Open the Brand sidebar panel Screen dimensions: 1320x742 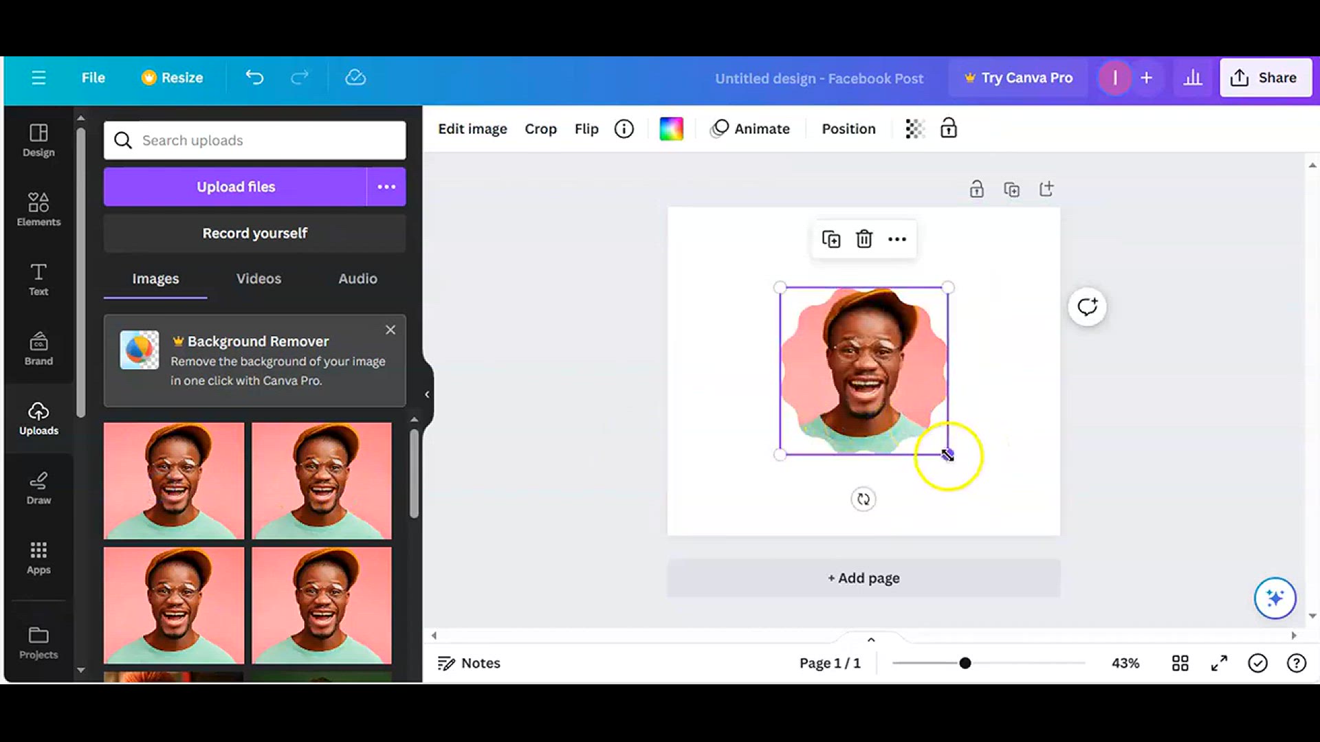click(38, 349)
